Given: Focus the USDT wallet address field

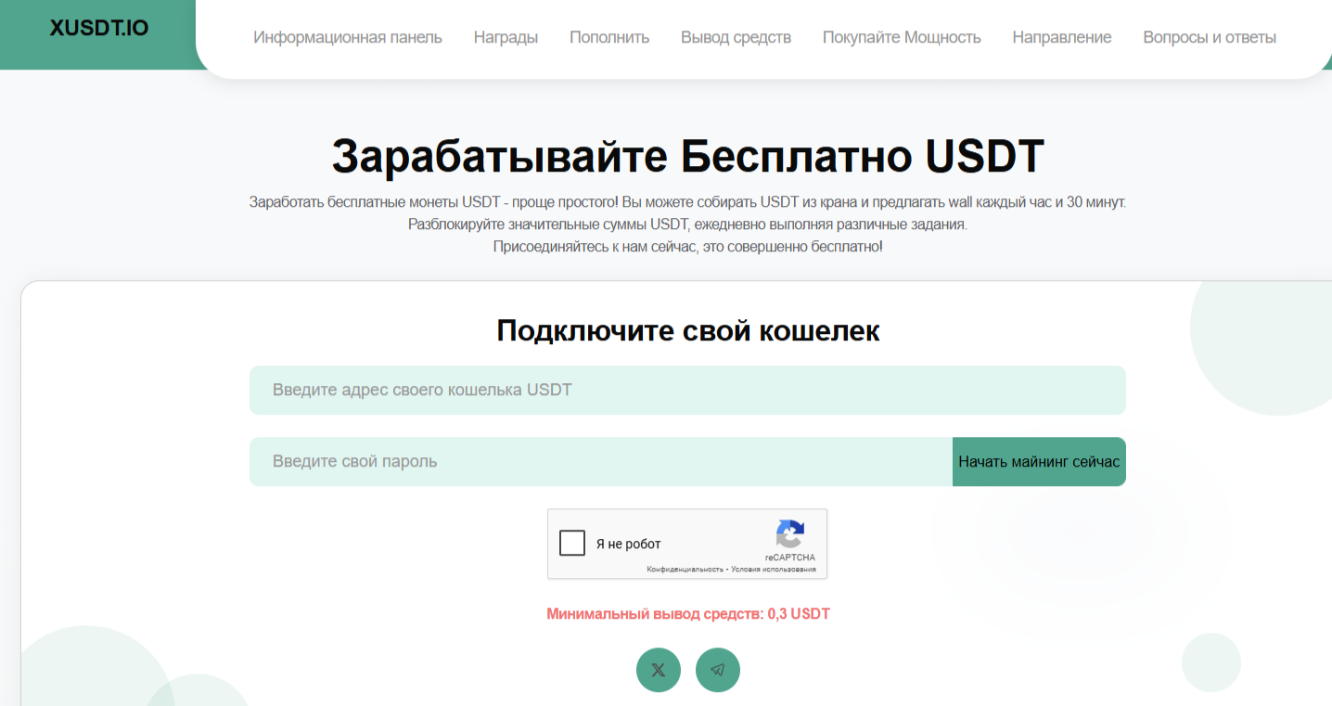Looking at the screenshot, I should (x=687, y=391).
